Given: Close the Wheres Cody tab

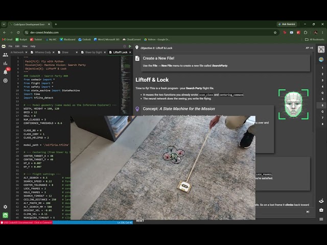Looking at the screenshot, I should 53,52.
